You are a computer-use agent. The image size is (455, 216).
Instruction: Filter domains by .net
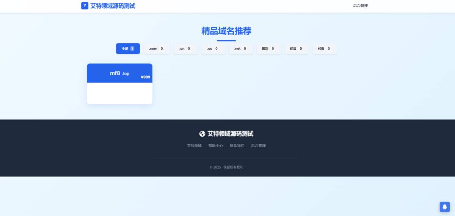point(241,49)
